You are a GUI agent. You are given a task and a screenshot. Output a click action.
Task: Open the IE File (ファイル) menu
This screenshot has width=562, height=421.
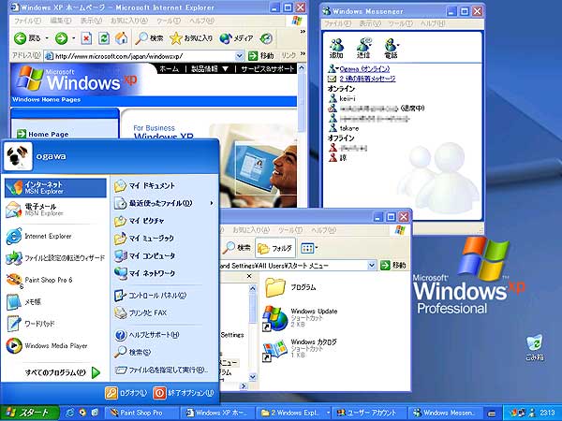tap(27, 21)
